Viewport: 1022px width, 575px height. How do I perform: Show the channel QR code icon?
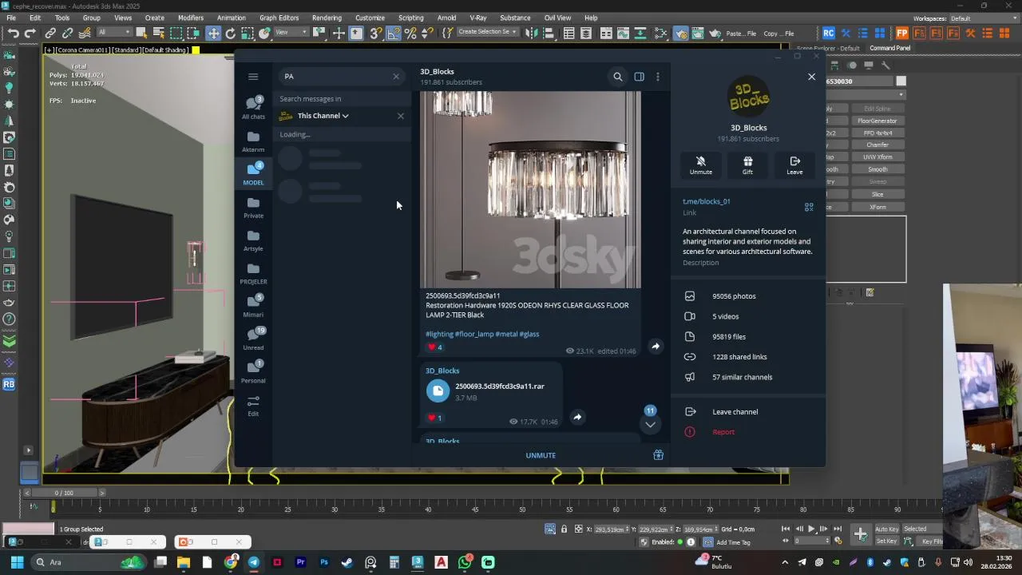click(809, 207)
